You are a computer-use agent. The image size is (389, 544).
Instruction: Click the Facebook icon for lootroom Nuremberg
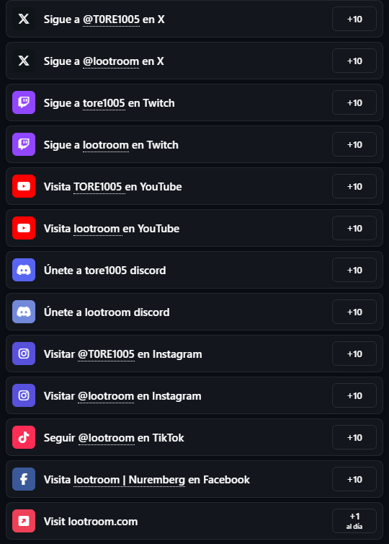tap(24, 479)
